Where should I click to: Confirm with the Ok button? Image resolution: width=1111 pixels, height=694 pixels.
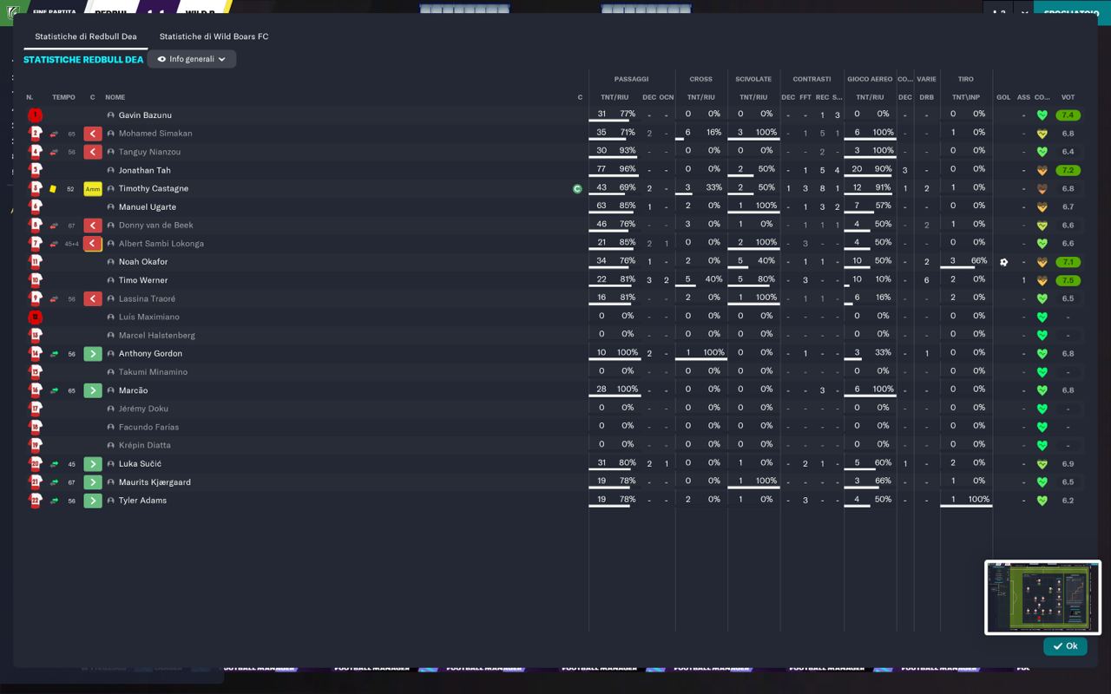(1065, 646)
